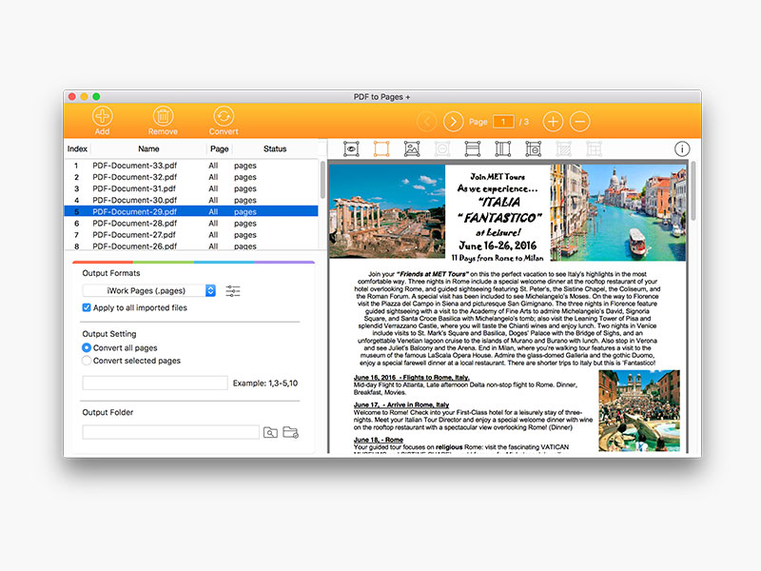Select the orange rectangle selection tool
This screenshot has width=761, height=571.
pos(381,149)
